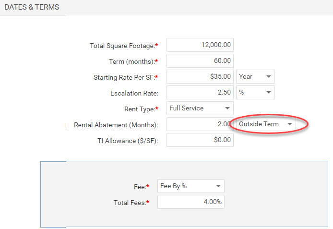Open the escalation % unit dropdown
Image resolution: width=333 pixels, height=229 pixels.
[x=255, y=92]
